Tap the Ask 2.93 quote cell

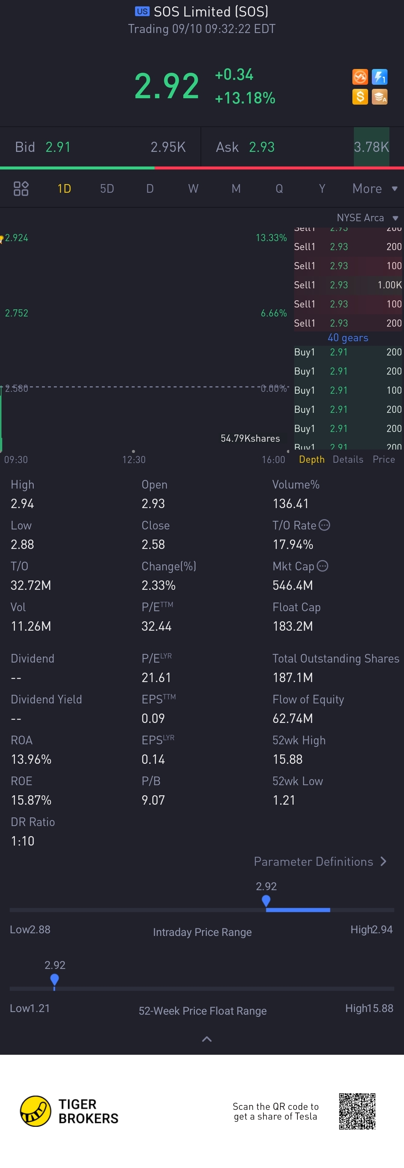[302, 147]
